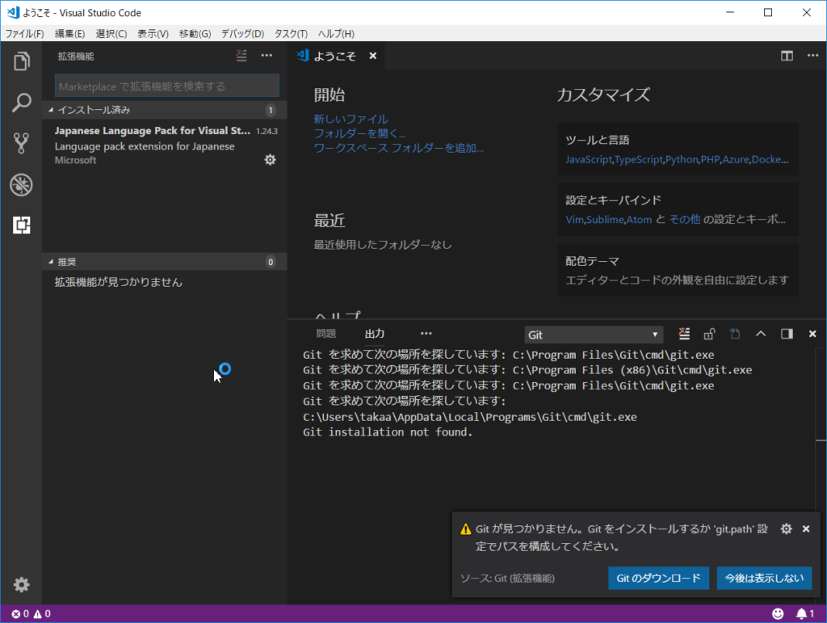Open editor more actions menu
Screen dimensions: 827x623
coord(812,56)
